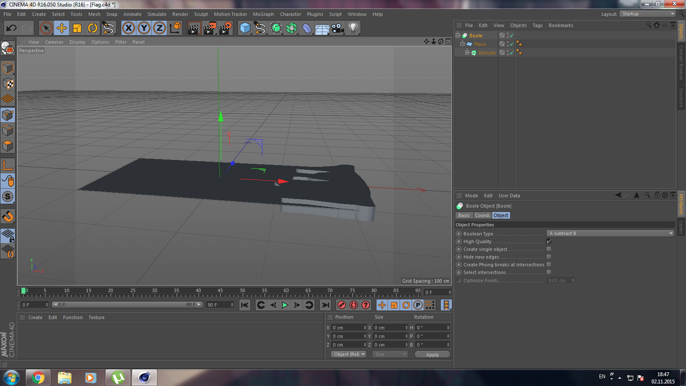Open the Object manager Bookmarks menu
Viewport: 686px width, 386px height.
[561, 25]
